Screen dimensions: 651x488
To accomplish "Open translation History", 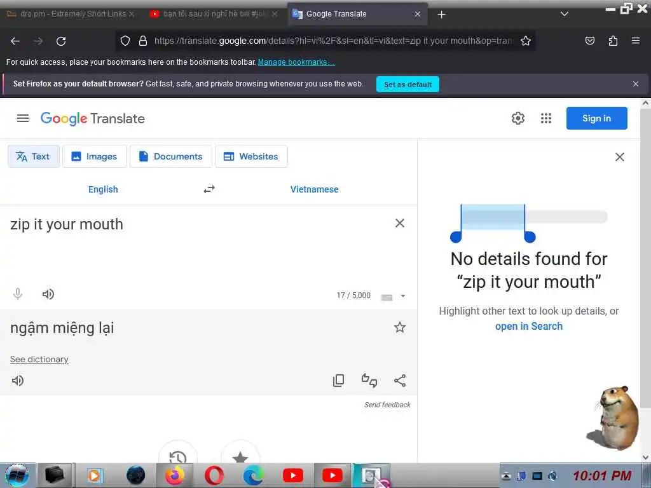I will click(178, 456).
